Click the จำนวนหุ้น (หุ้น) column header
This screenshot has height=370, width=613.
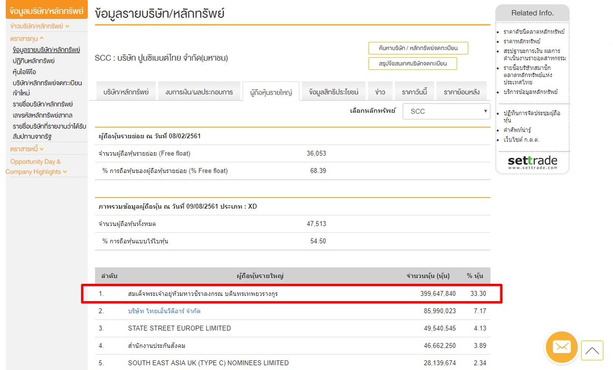(x=428, y=276)
